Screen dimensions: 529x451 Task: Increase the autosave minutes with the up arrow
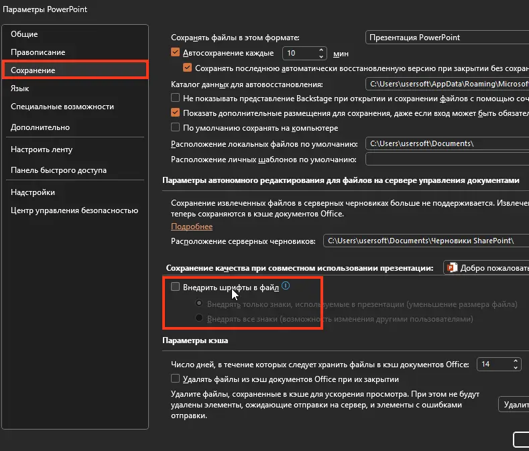point(320,49)
